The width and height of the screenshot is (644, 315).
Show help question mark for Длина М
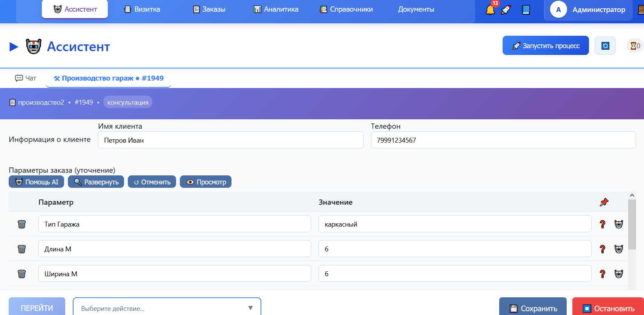pyautogui.click(x=603, y=249)
